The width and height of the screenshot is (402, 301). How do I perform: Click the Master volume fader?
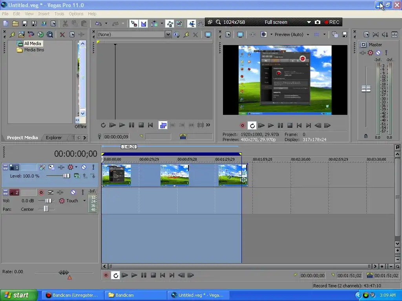pos(366,89)
